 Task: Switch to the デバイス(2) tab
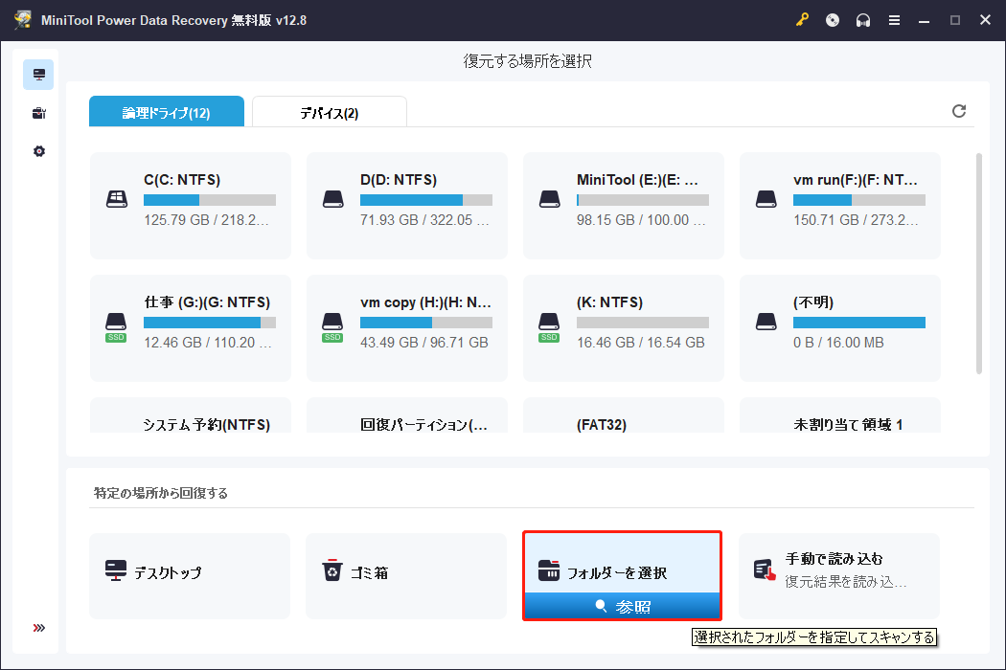tap(327, 111)
